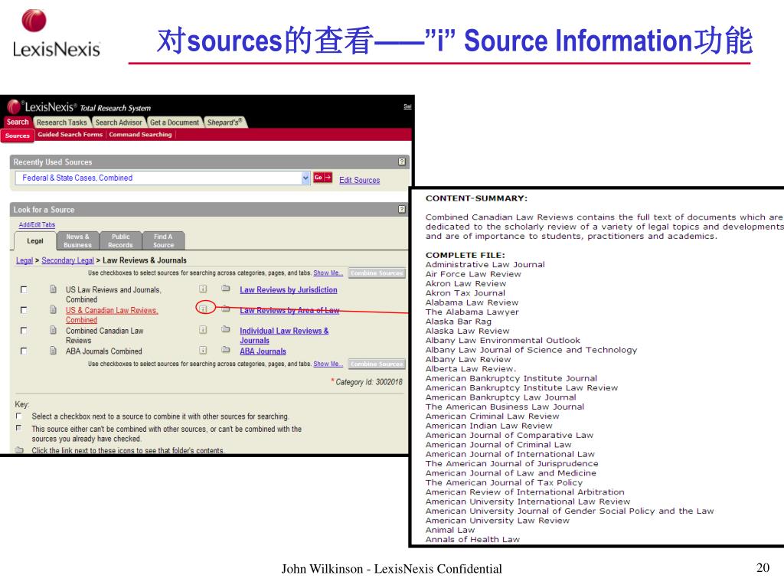Click document icon next to US & Canadian Law Reviews
This screenshot has width=784, height=588.
pos(53,309)
